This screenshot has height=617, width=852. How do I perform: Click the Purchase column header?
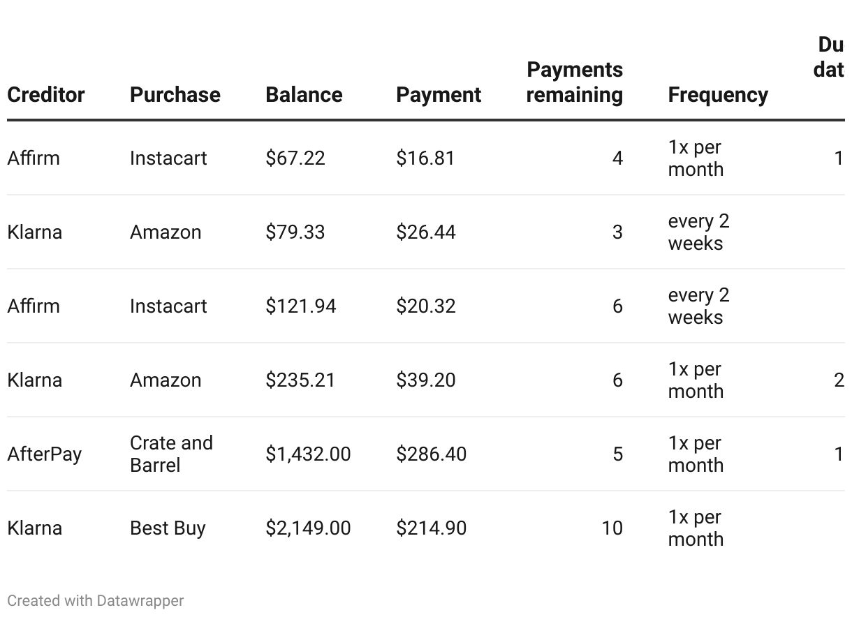pyautogui.click(x=175, y=95)
